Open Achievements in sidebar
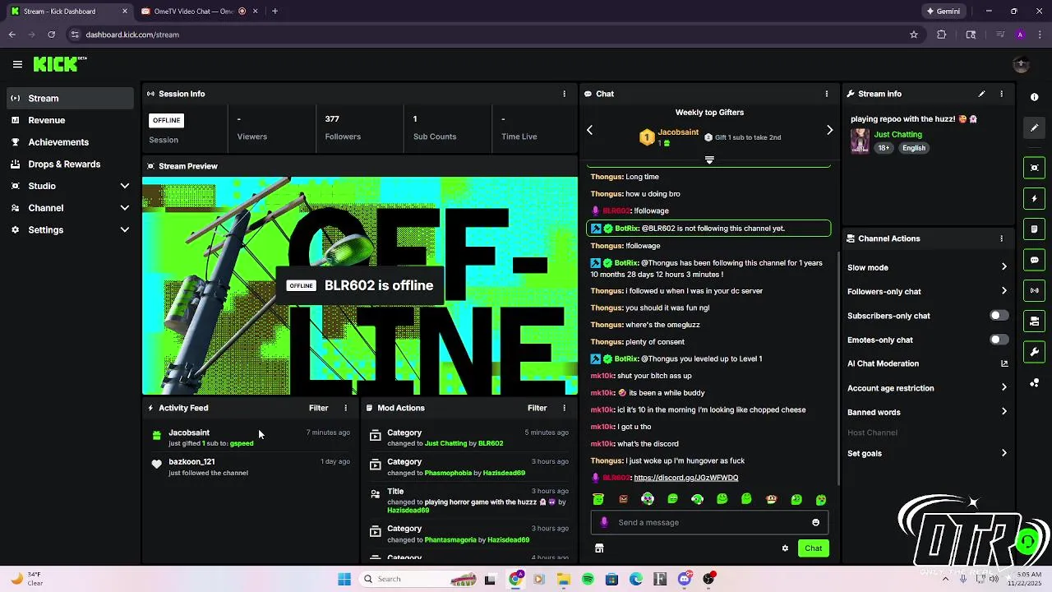 (x=70, y=142)
